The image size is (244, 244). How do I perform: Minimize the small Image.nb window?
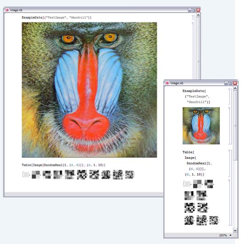pos(226,83)
